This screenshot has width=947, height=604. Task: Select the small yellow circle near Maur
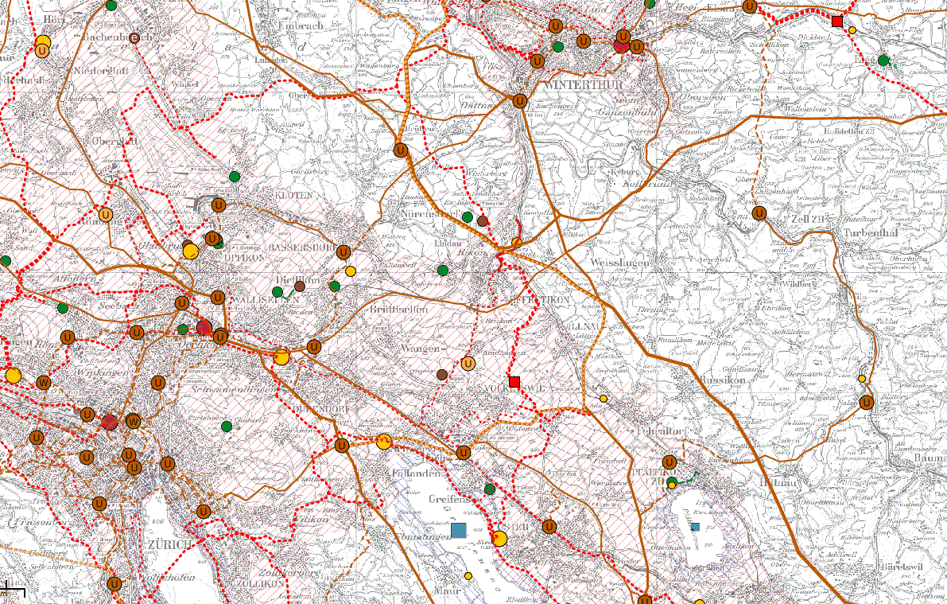coord(468,576)
